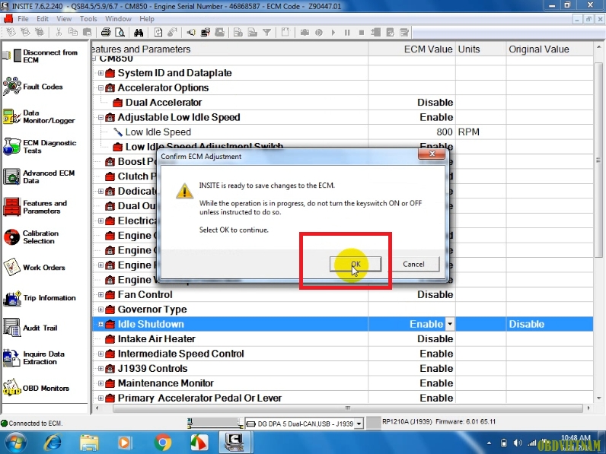Click the Filter funnel toolbar icon
The width and height of the screenshot is (606, 454).
266,33
